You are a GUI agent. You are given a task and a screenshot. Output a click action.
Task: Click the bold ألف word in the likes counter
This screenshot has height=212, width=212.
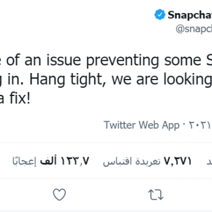coord(48,161)
